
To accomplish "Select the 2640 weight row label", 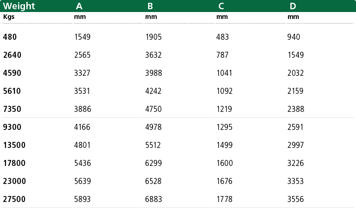I will (x=12, y=55).
